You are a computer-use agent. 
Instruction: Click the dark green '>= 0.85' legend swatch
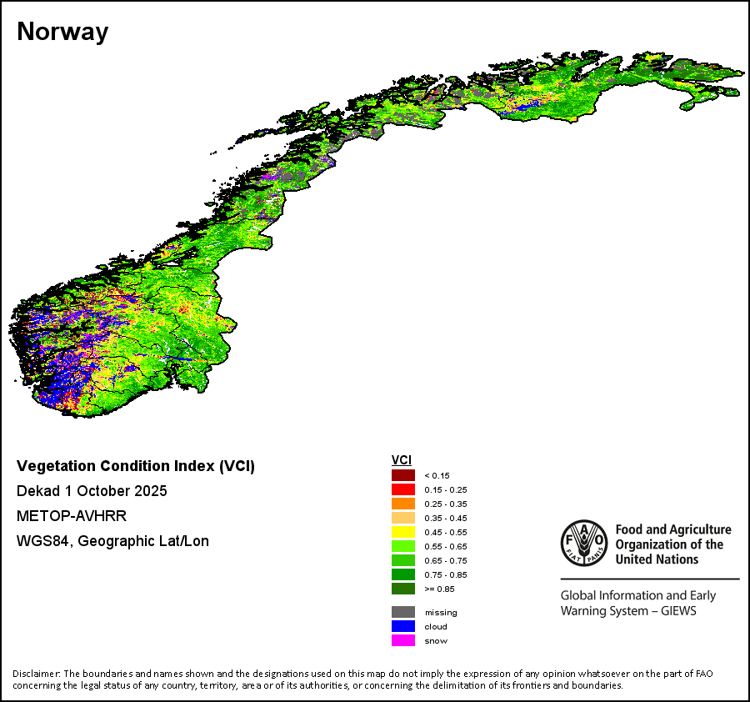403,589
